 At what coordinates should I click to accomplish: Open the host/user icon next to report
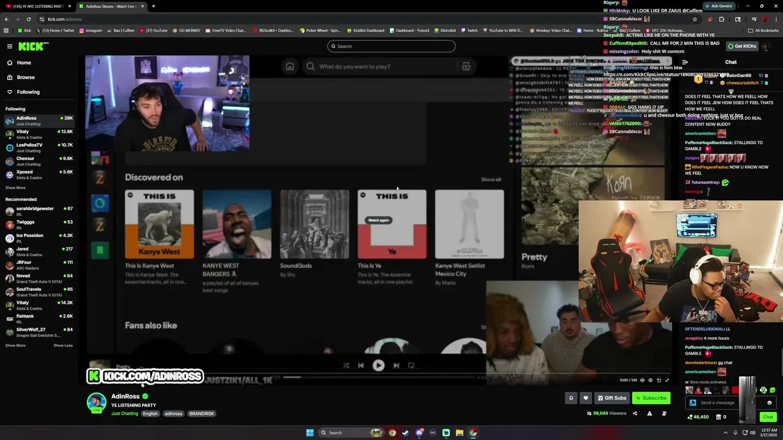coord(664,414)
